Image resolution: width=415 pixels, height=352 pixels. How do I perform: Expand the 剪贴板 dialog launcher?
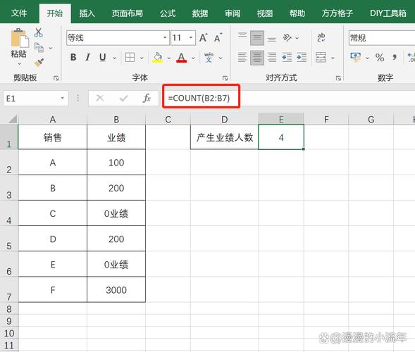[x=56, y=78]
